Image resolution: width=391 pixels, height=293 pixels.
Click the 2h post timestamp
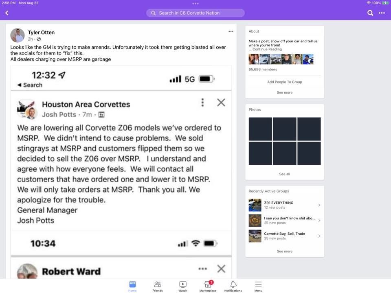tap(30, 39)
